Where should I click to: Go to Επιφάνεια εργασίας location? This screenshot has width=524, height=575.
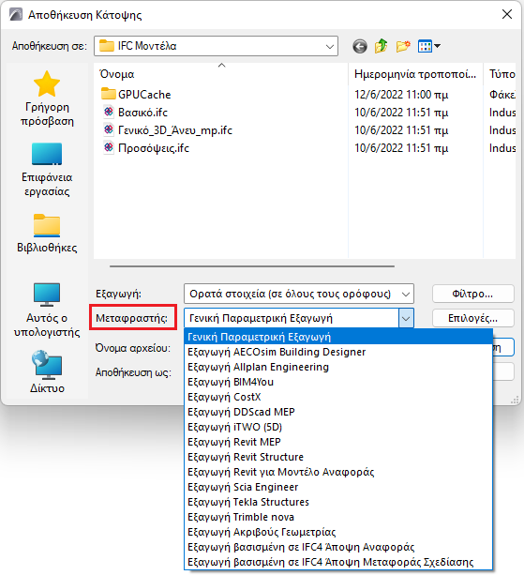point(47,170)
